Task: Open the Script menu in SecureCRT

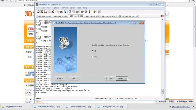Action: click(x=72, y=8)
